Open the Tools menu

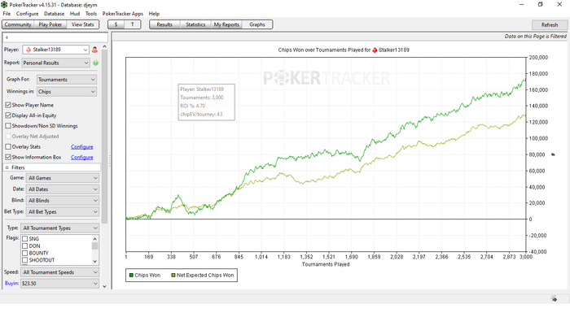[91, 14]
